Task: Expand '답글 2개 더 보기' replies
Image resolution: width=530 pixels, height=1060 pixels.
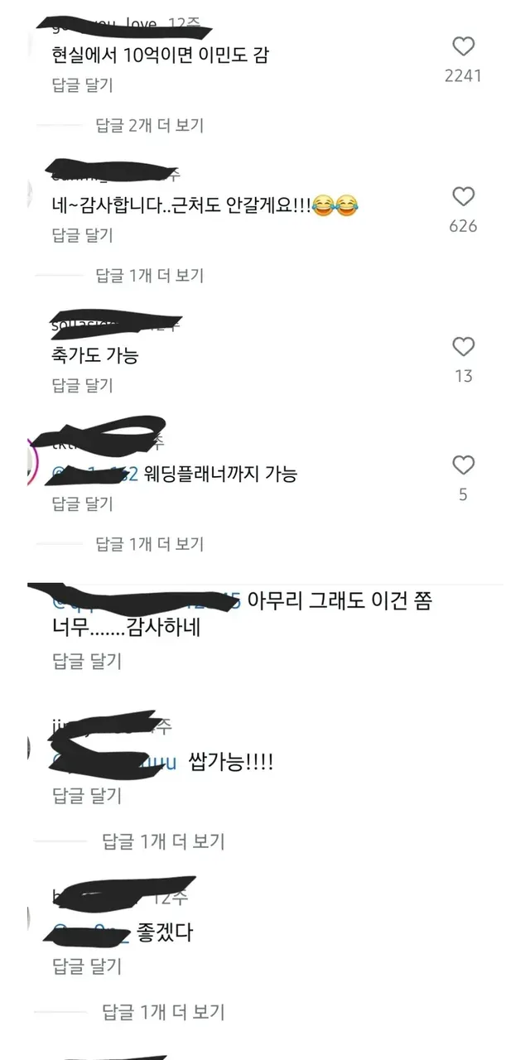Action: pos(149,125)
